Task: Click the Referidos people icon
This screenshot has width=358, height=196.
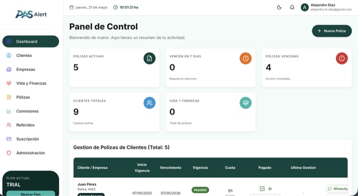Action: [9, 125]
